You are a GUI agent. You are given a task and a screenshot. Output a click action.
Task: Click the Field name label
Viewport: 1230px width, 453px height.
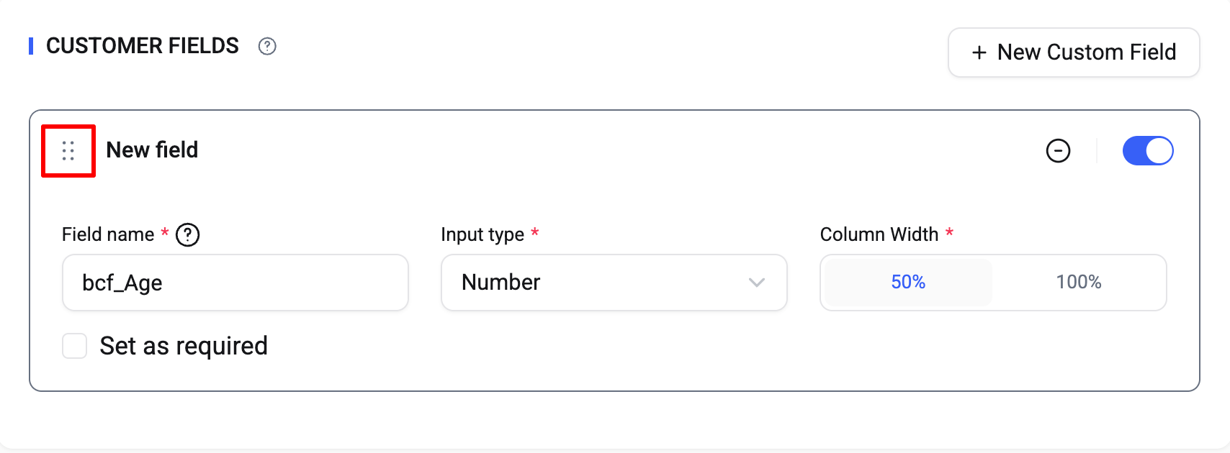pyautogui.click(x=108, y=234)
